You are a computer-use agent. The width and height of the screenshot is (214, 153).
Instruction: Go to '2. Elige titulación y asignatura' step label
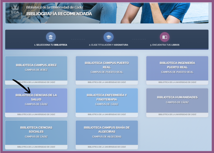click(x=108, y=45)
